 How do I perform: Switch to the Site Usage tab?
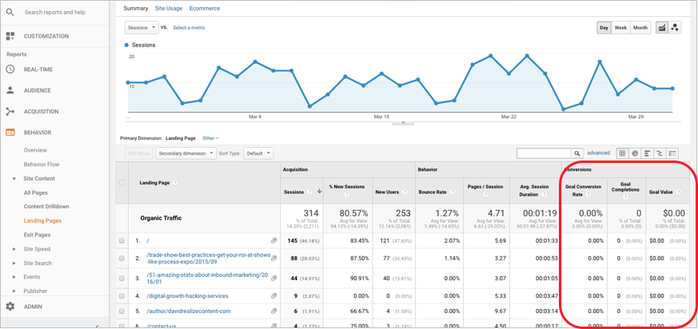(x=169, y=8)
